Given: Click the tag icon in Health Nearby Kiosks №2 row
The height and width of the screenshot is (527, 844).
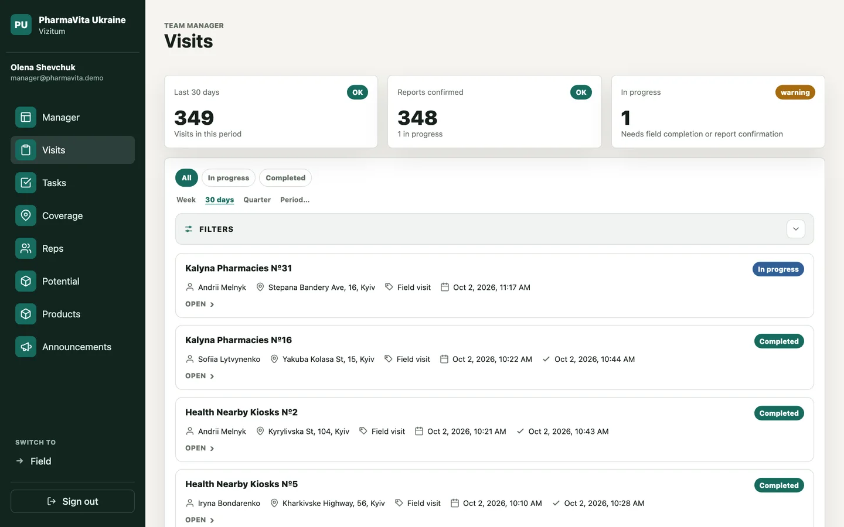Looking at the screenshot, I should tap(363, 431).
